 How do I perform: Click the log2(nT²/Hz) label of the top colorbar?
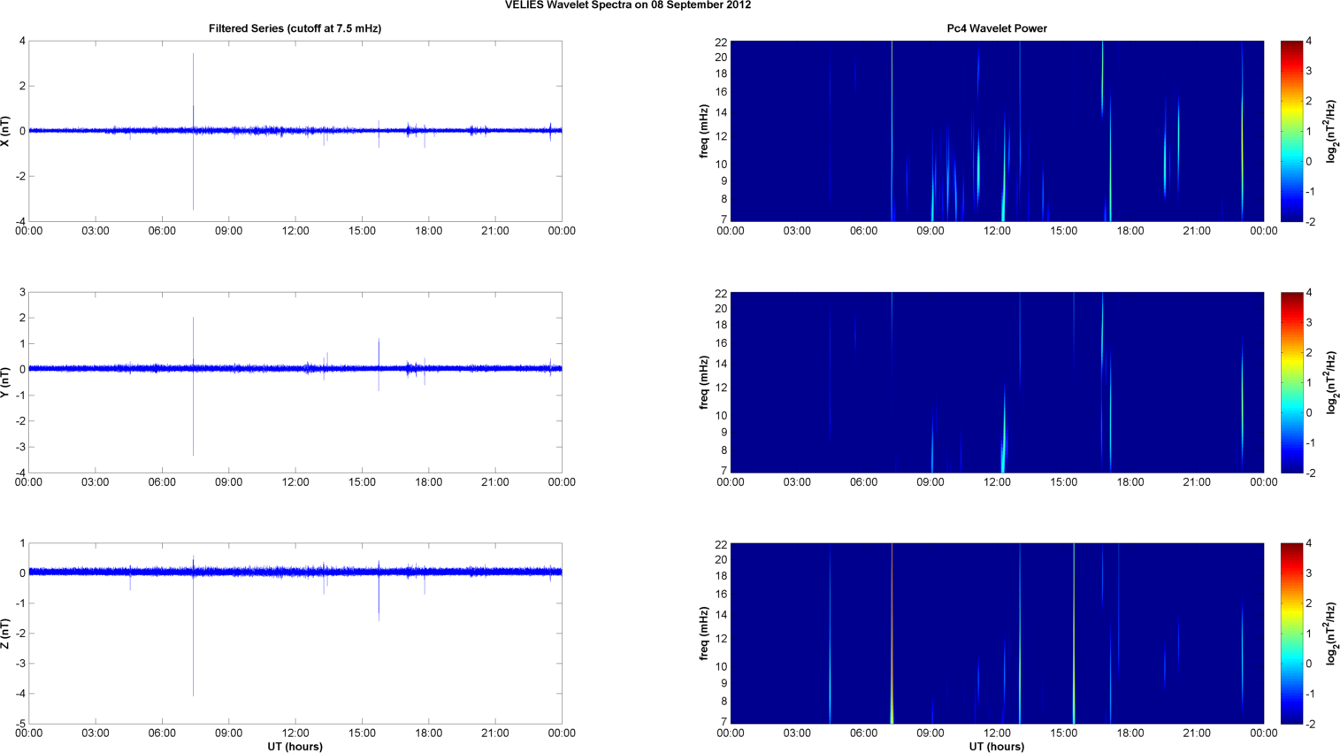pos(1330,131)
